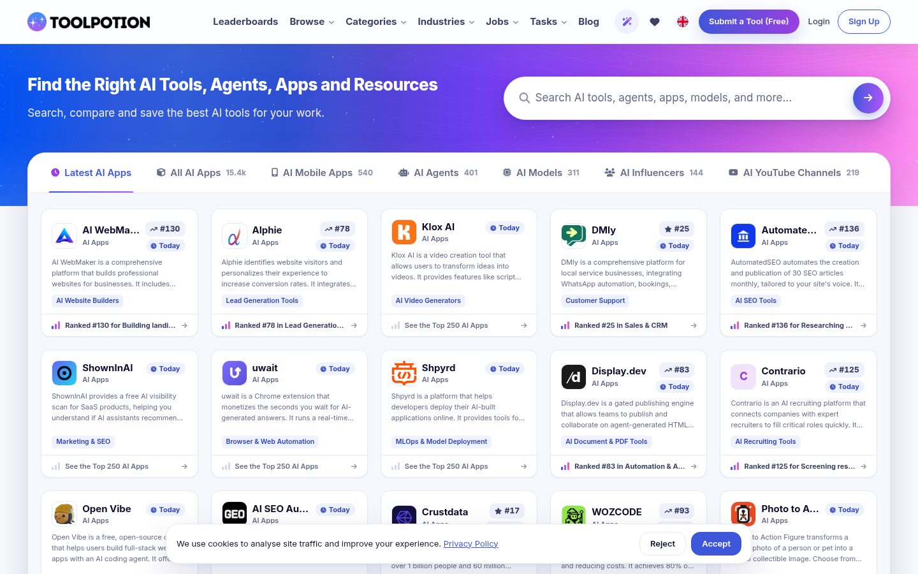Switch to the AI Models tab

(541, 173)
